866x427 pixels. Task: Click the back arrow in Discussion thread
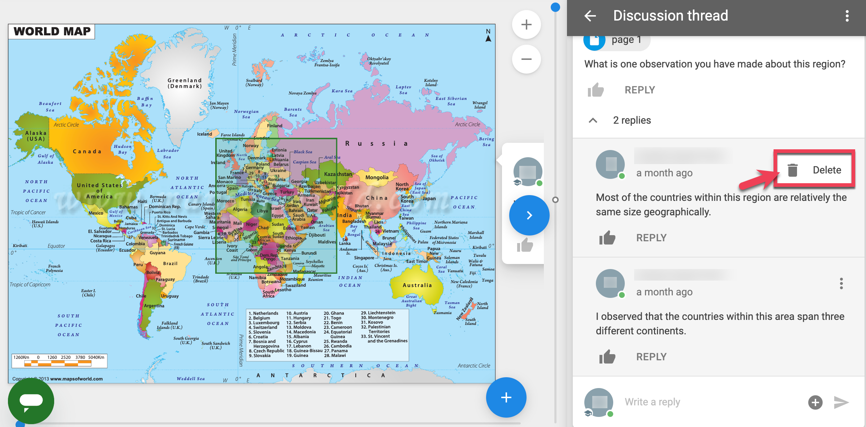590,16
